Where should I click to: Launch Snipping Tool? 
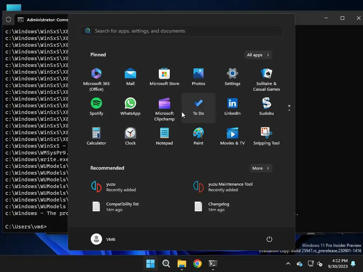[x=267, y=136]
